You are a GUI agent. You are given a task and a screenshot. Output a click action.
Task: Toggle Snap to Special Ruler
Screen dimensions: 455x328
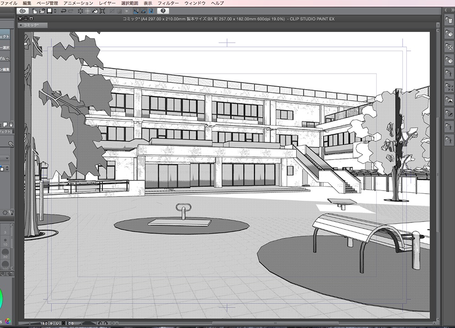[143, 11]
